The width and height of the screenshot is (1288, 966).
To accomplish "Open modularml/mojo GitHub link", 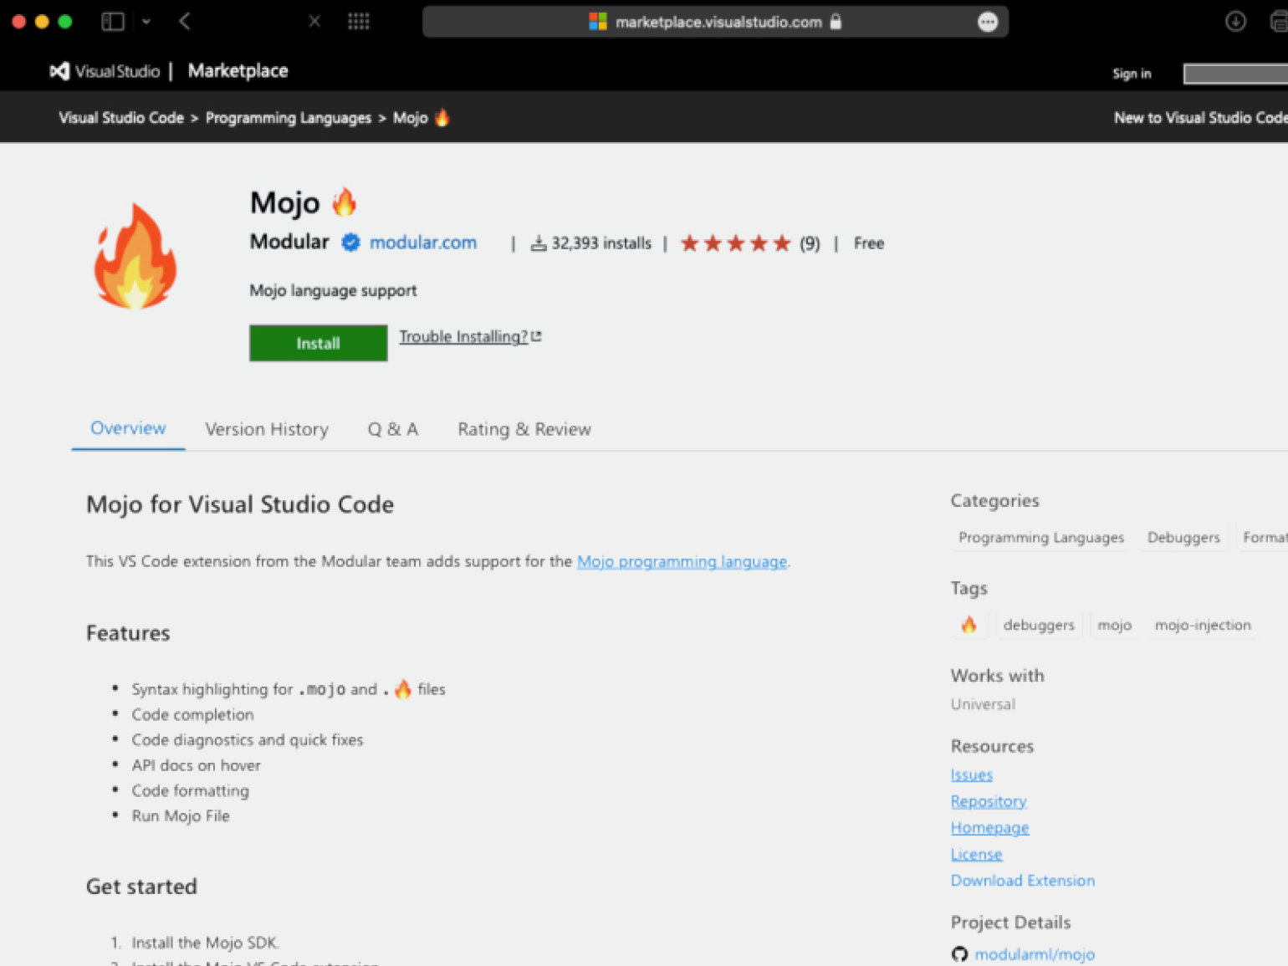I will (x=1035, y=954).
